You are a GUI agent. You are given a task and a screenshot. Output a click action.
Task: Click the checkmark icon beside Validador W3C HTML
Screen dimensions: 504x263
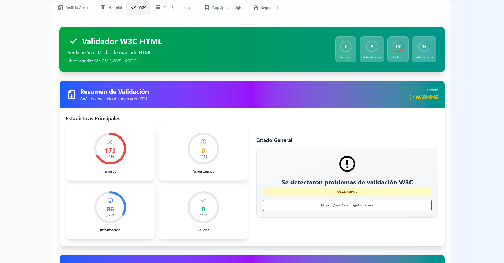[x=73, y=41]
